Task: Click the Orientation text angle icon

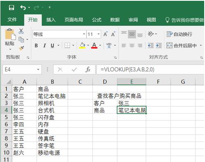Action: pyautogui.click(x=151, y=34)
